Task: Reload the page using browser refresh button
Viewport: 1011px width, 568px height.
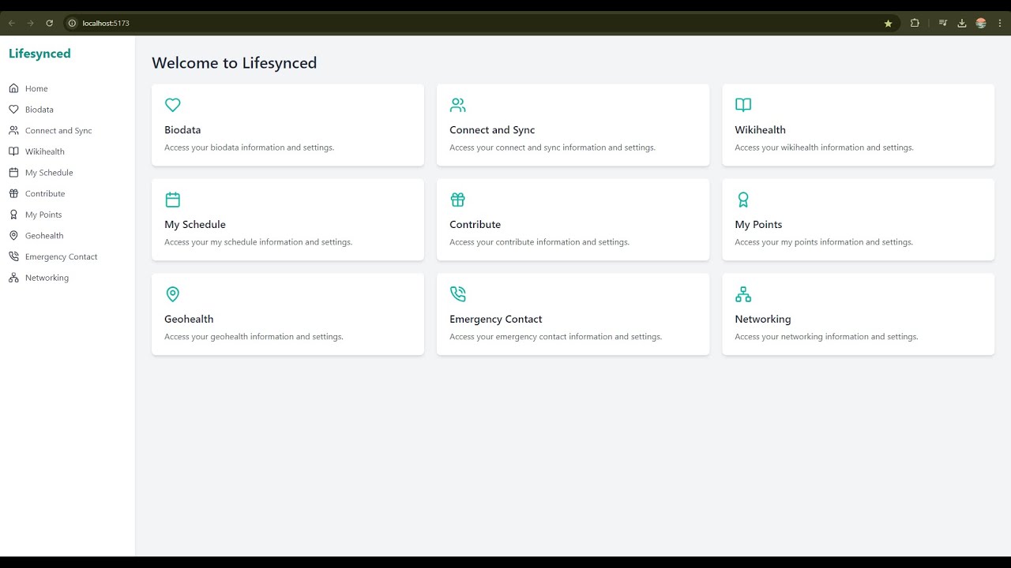Action: (x=49, y=23)
